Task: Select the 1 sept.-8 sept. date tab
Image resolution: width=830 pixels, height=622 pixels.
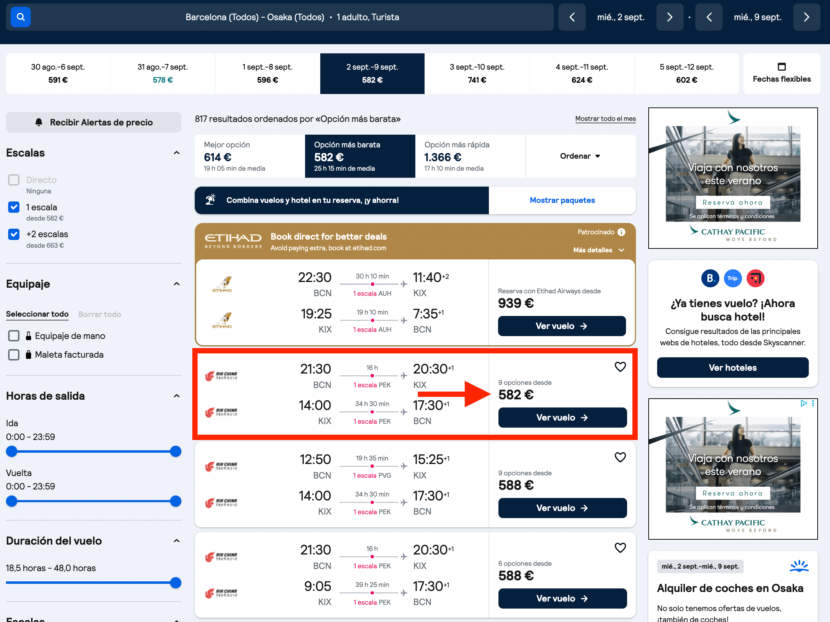Action: tap(267, 74)
